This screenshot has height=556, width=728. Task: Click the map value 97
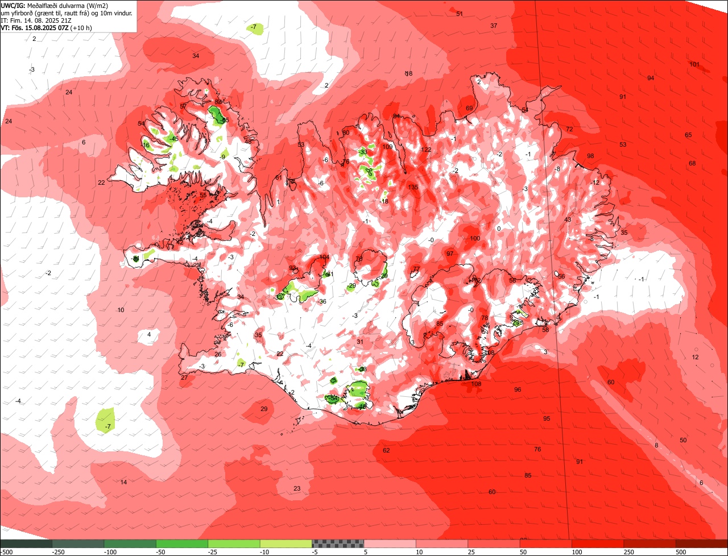[450, 254]
